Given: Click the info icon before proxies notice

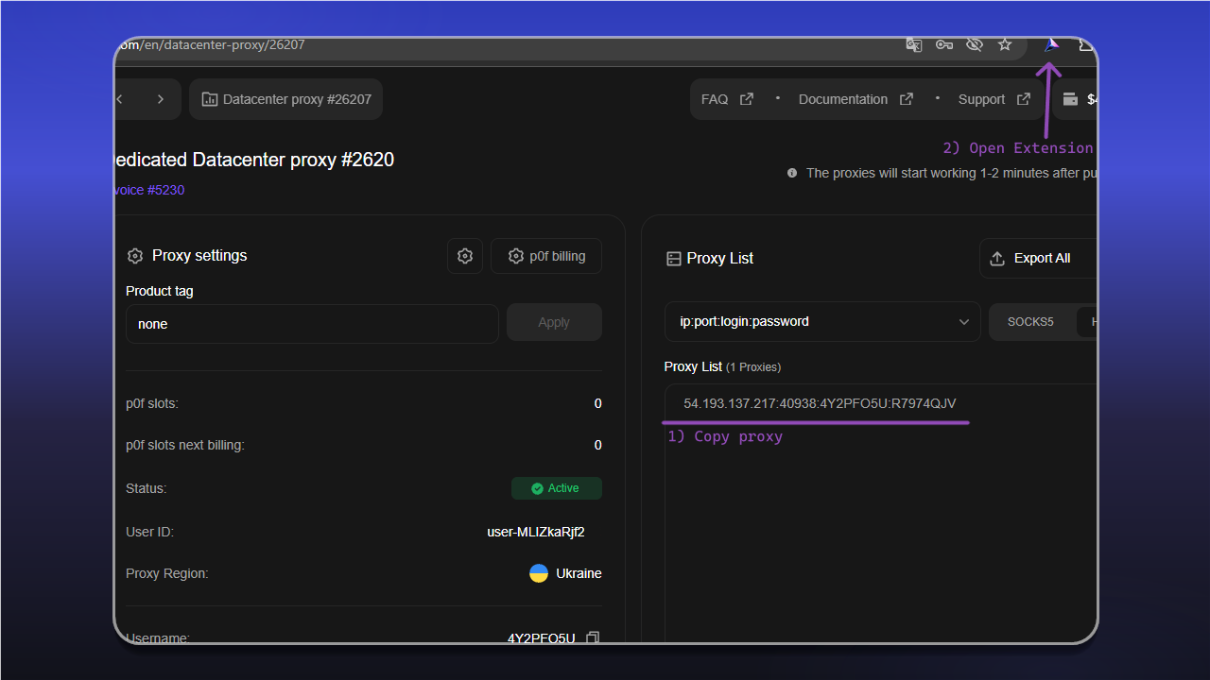Looking at the screenshot, I should point(792,174).
